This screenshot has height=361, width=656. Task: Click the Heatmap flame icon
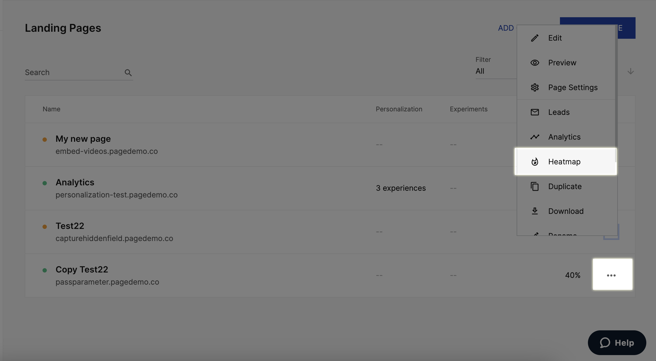pos(535,161)
